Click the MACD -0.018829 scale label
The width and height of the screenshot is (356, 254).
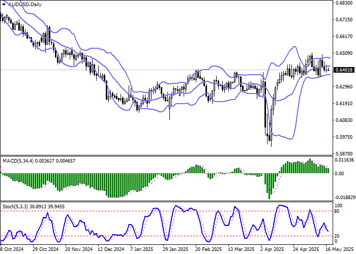point(344,197)
